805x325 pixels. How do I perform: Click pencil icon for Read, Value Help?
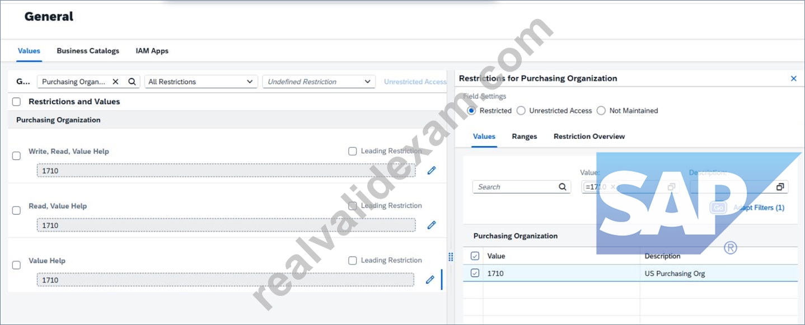tap(431, 225)
